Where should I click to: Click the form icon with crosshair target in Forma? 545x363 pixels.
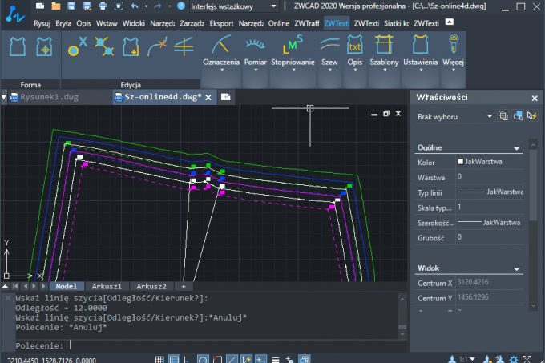[x=44, y=46]
